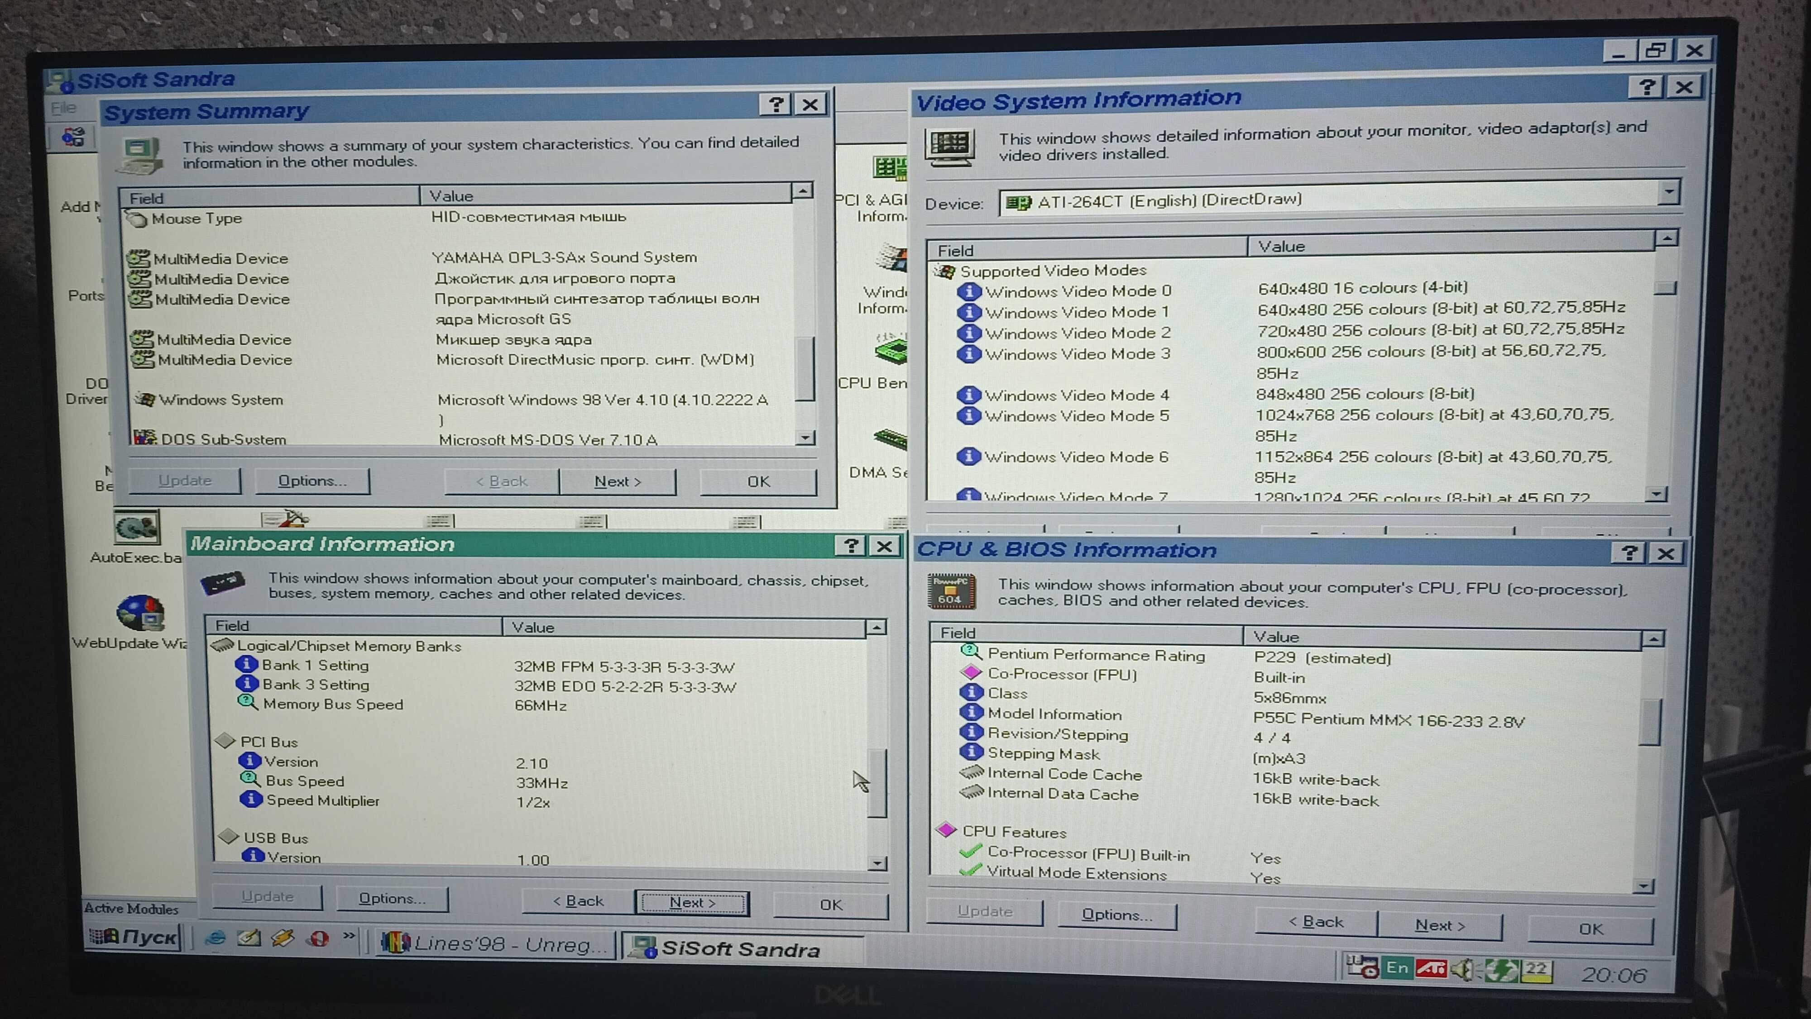1811x1019 pixels.
Task: Click Back in Mainboard Information window
Action: pos(578,900)
